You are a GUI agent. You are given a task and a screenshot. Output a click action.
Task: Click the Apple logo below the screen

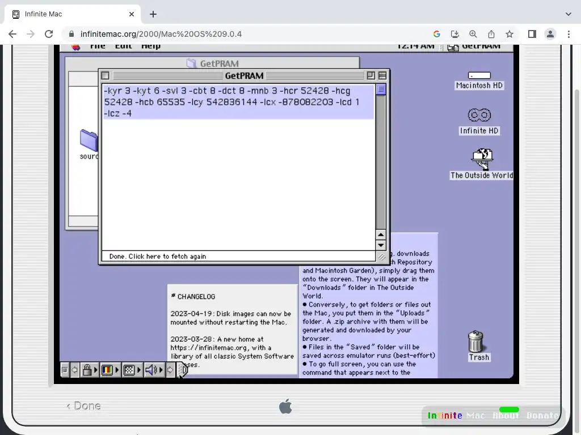point(285,407)
